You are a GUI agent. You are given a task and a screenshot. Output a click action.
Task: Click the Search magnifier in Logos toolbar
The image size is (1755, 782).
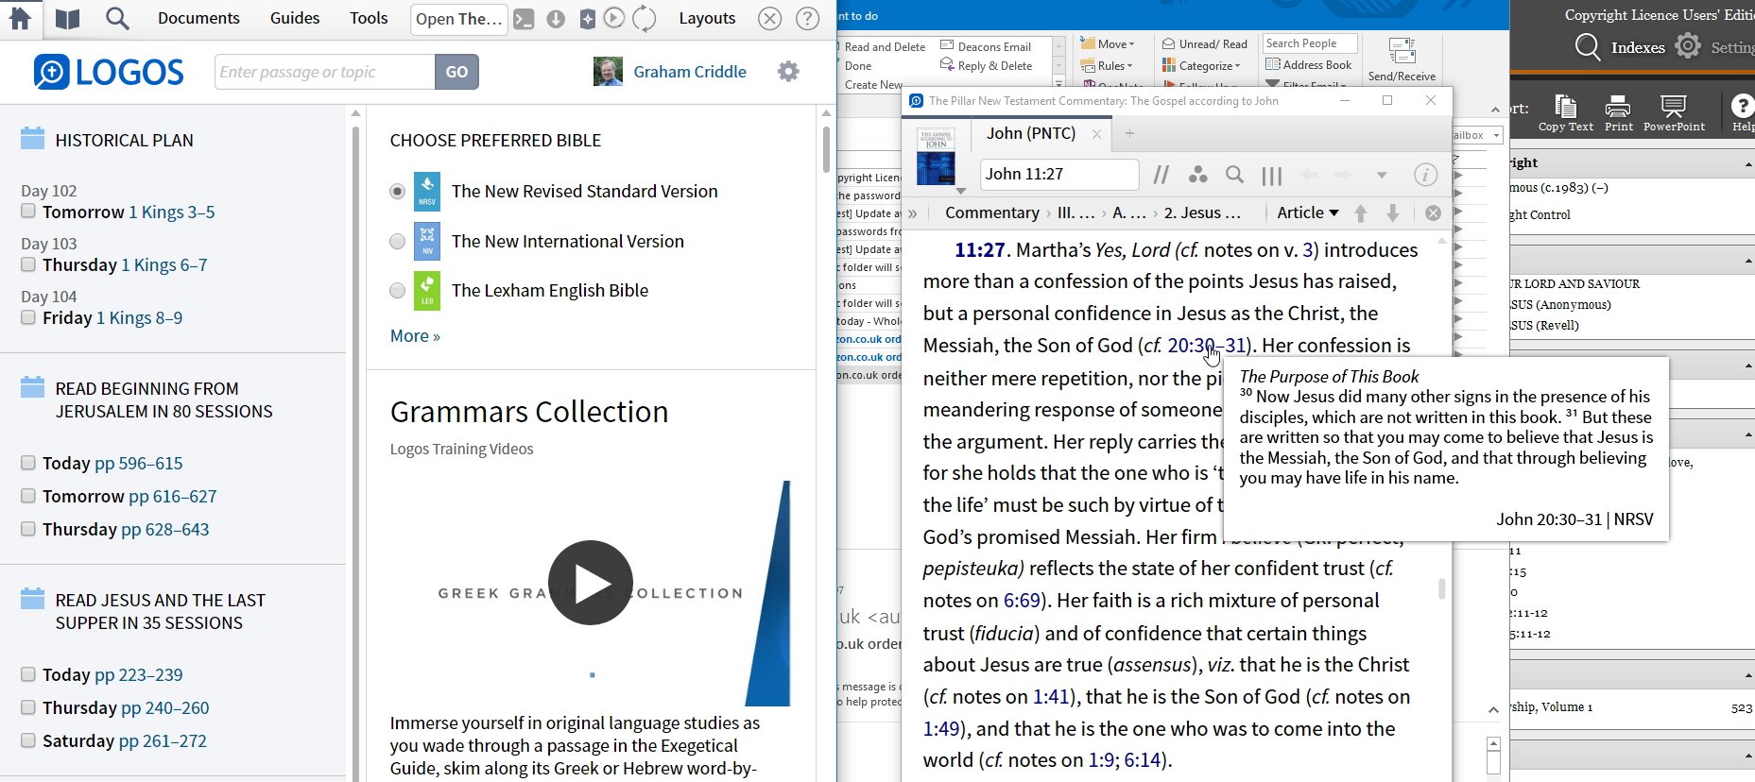tap(117, 18)
